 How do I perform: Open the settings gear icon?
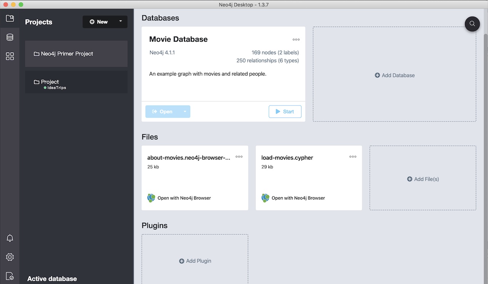[10, 257]
